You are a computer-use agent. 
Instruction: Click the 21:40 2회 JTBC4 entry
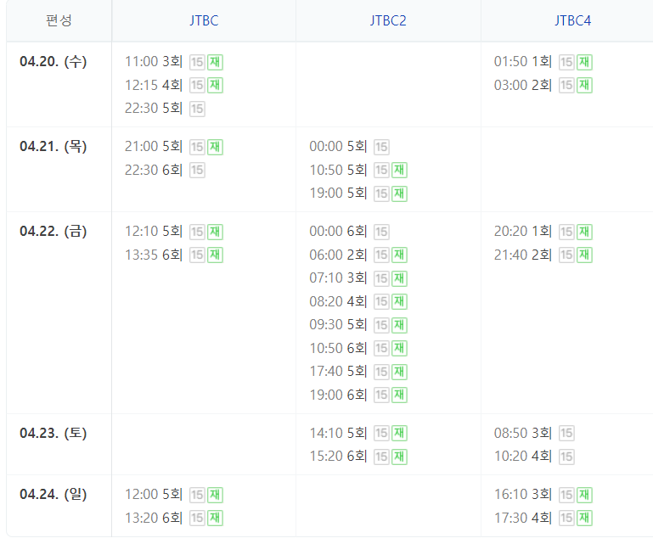click(x=523, y=255)
